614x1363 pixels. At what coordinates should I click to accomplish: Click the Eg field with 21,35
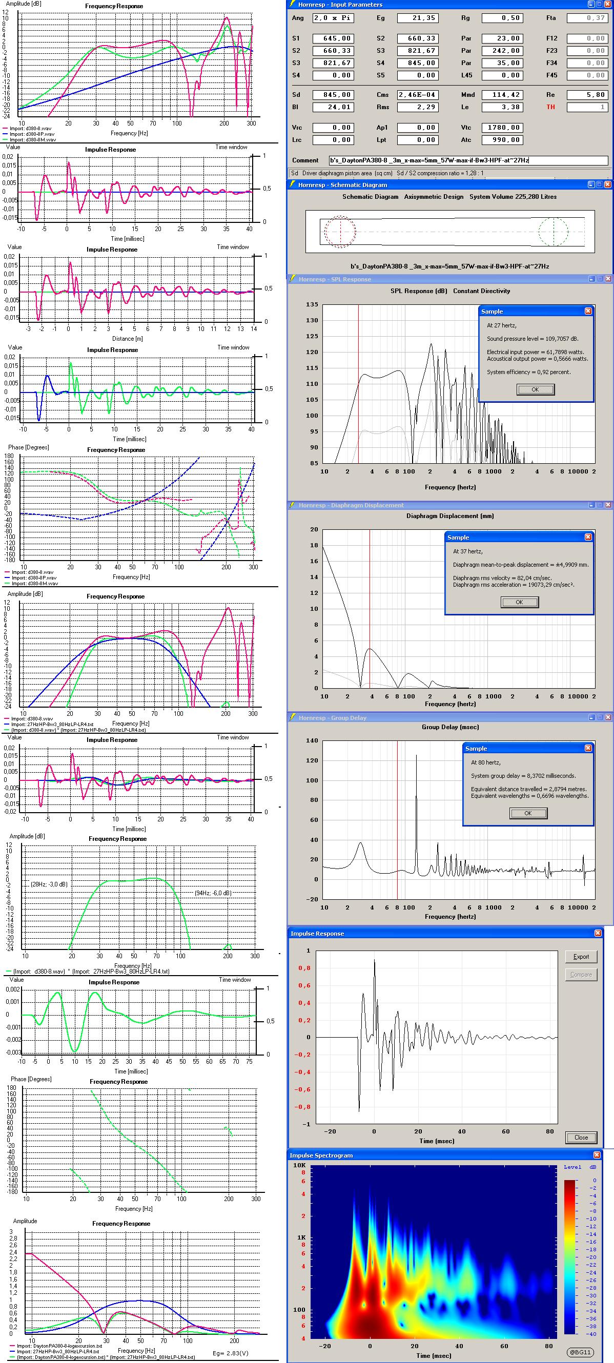pos(418,18)
